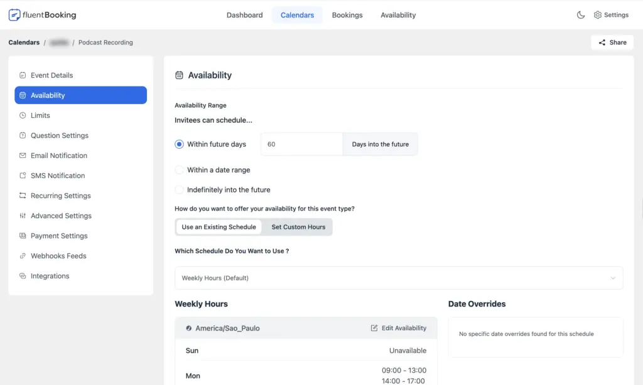Click the Integrations icon
The width and height of the screenshot is (643, 385).
pos(23,276)
